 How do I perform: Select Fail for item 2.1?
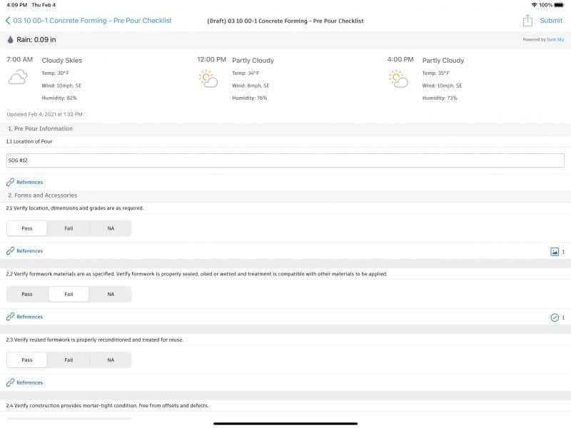click(x=69, y=228)
